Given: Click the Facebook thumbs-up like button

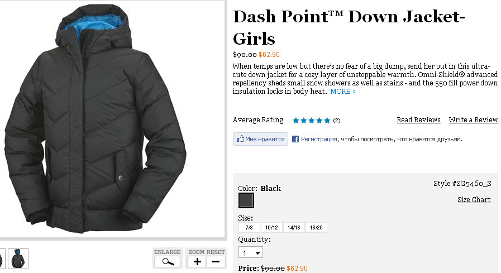Looking at the screenshot, I should (x=260, y=139).
